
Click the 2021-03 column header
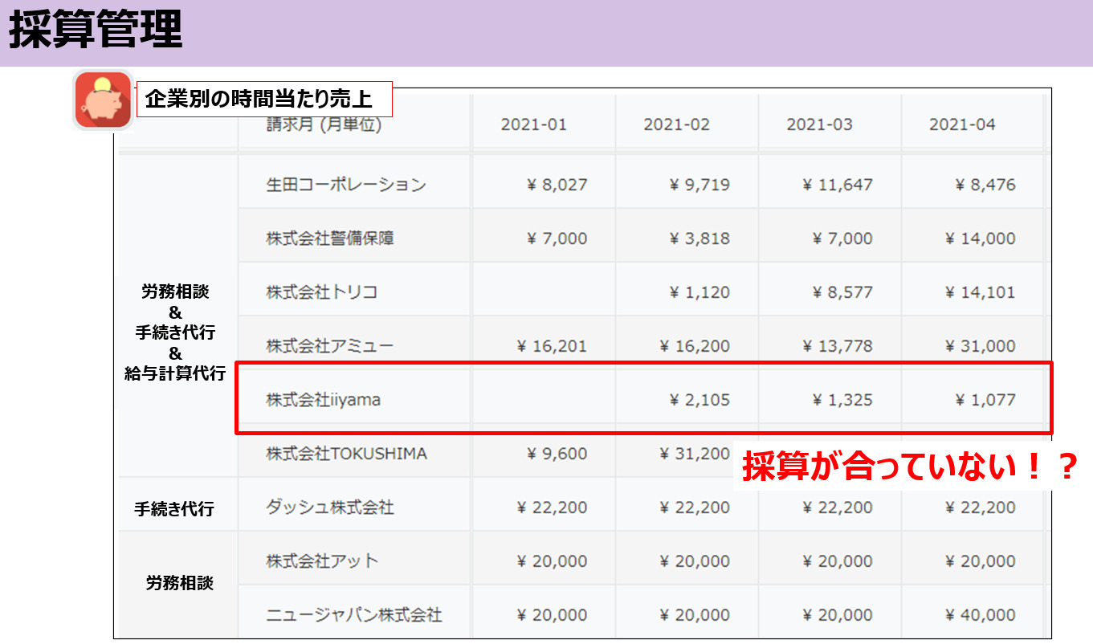pos(819,124)
